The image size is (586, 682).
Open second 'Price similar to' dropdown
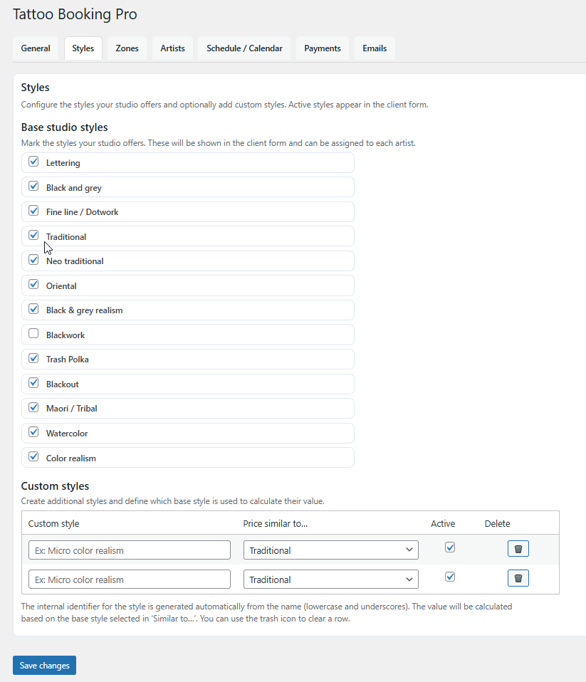click(330, 579)
